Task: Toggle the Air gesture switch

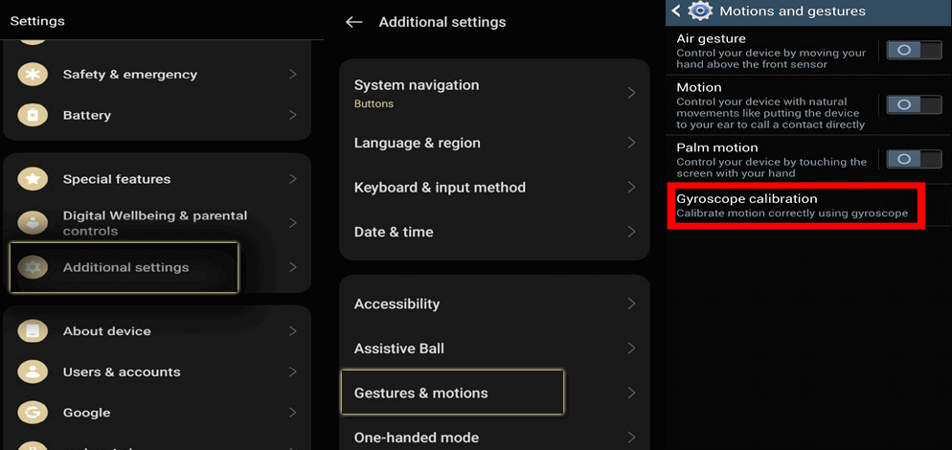Action: click(914, 50)
